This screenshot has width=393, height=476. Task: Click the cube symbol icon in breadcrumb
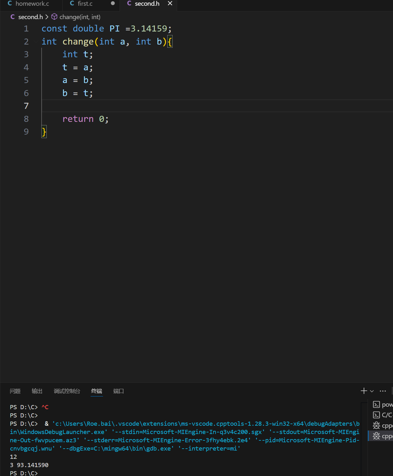click(54, 17)
